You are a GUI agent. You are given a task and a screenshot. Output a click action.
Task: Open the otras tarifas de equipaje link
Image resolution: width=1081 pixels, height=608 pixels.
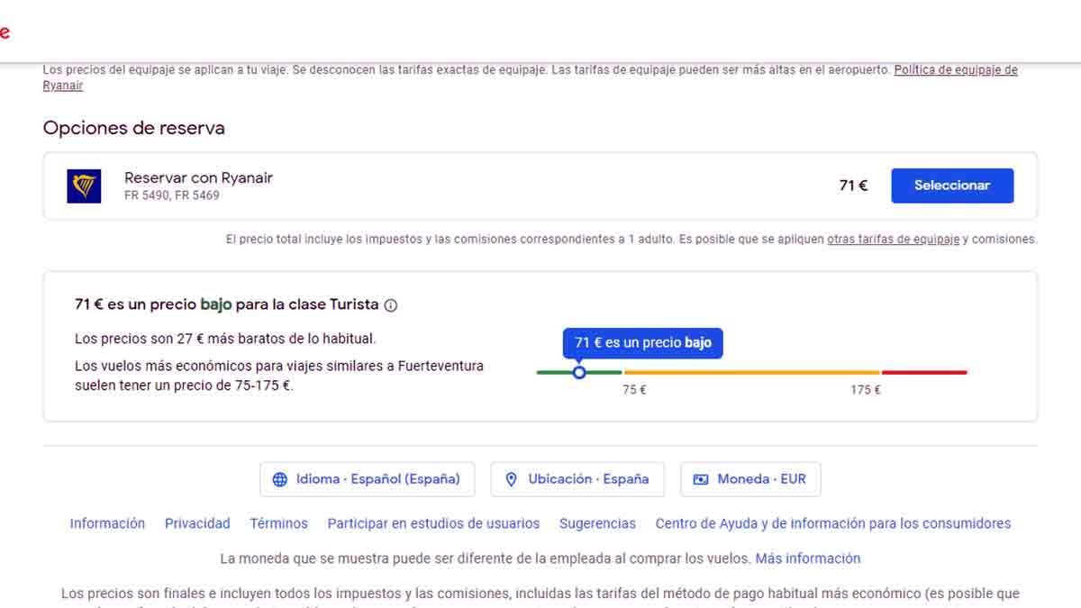(893, 240)
